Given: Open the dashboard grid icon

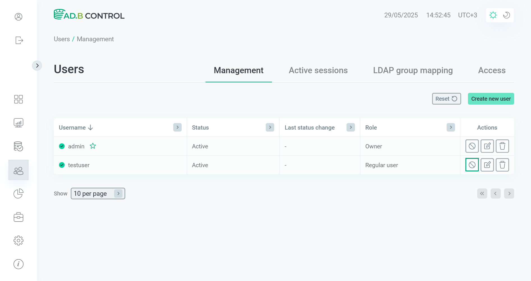Looking at the screenshot, I should [x=19, y=99].
